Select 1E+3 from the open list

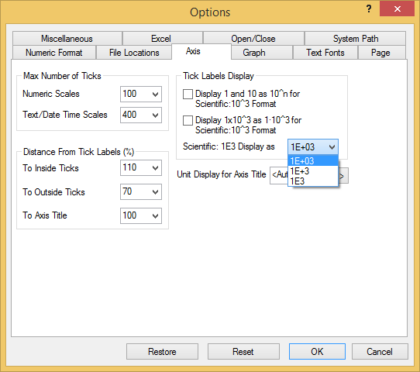[313, 171]
